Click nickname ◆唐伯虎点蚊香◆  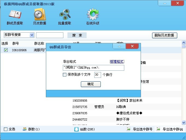129,113
